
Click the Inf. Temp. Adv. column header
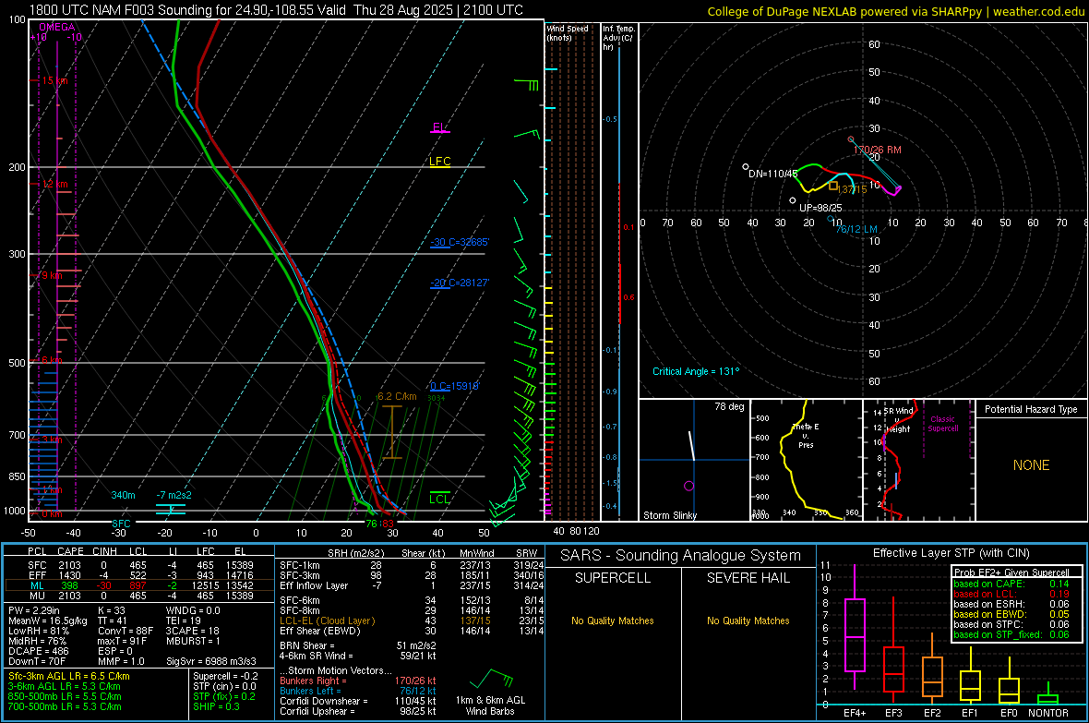pos(618,38)
